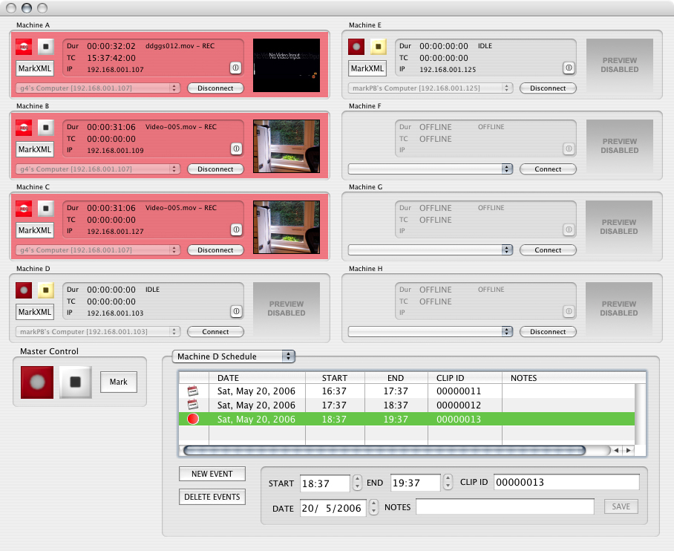This screenshot has width=674, height=551.
Task: Click the NEW EVENT button
Action: [x=212, y=474]
